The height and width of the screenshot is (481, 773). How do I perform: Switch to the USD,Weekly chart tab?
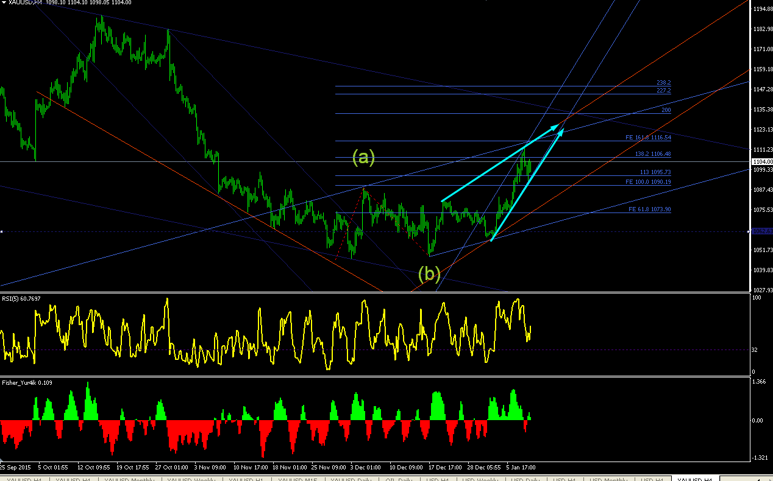(480, 479)
